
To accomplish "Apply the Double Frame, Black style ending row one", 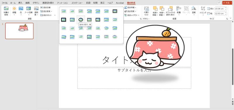I will (x=115, y=11).
